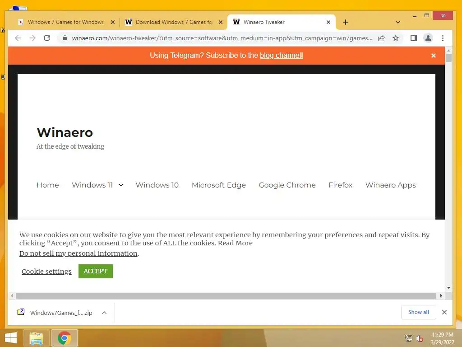The width and height of the screenshot is (462, 347).
Task: Open File Explorer from the taskbar
Action: coord(36,338)
